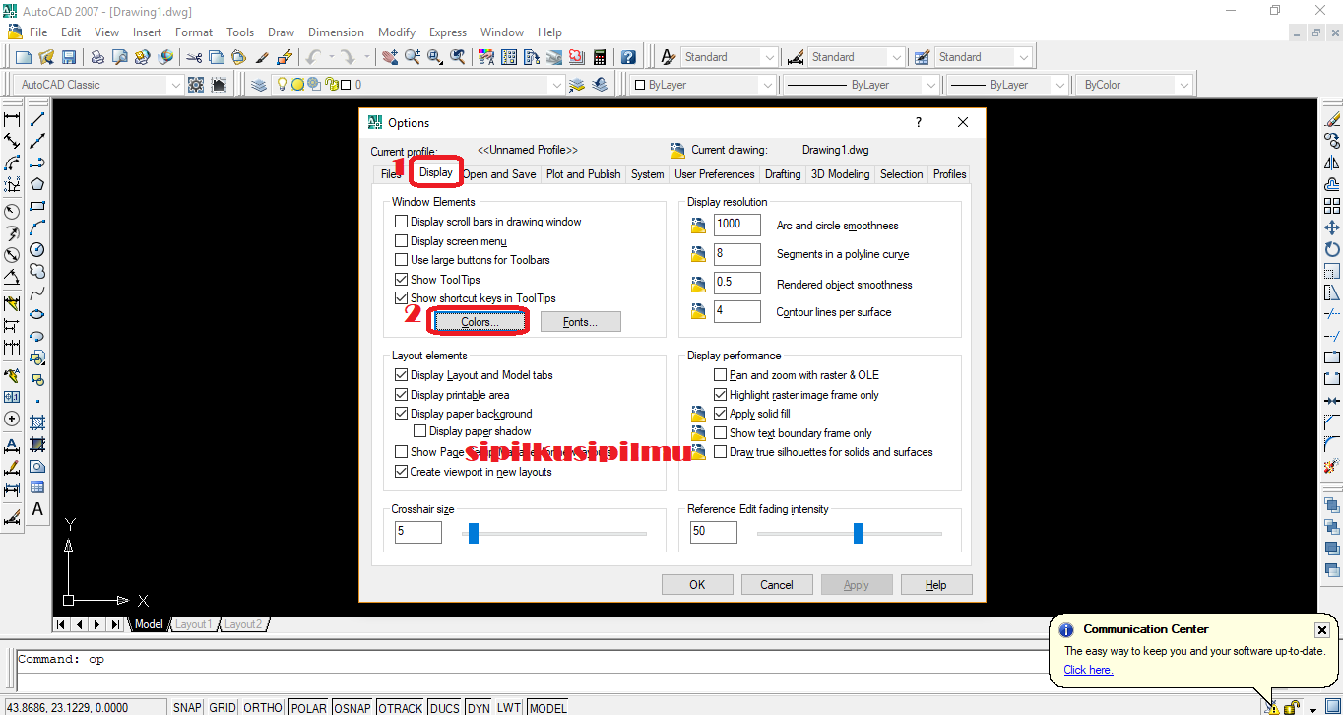Image resolution: width=1343 pixels, height=715 pixels.
Task: Enable Pan and zoom with raster & OLE
Action: [720, 375]
